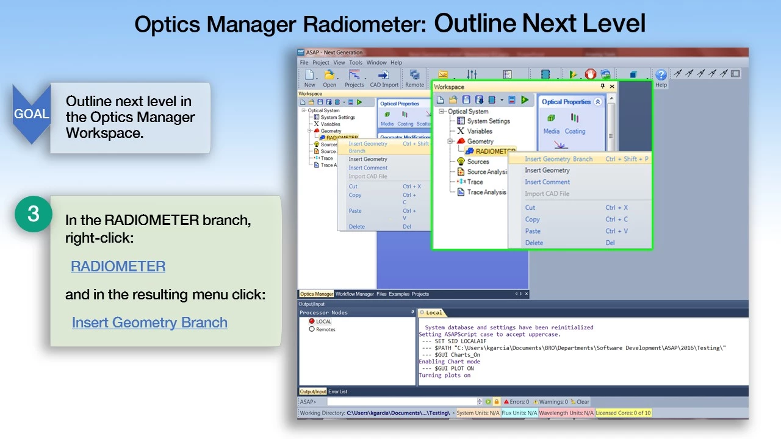Select the Remotes processor node

coord(325,329)
